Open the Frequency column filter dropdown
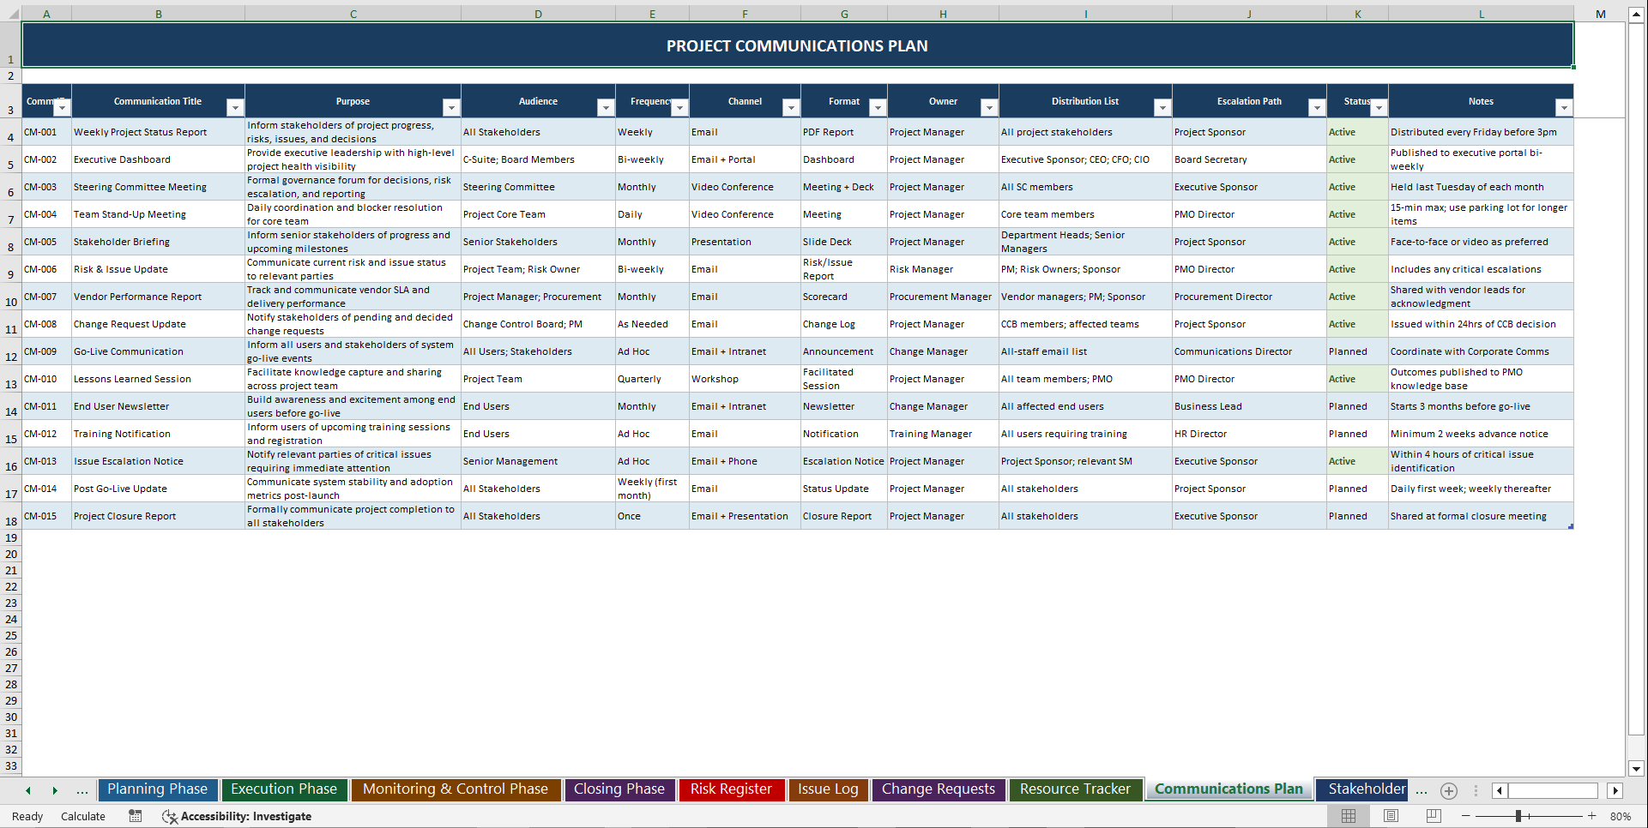Viewport: 1648px width, 828px height. click(679, 108)
